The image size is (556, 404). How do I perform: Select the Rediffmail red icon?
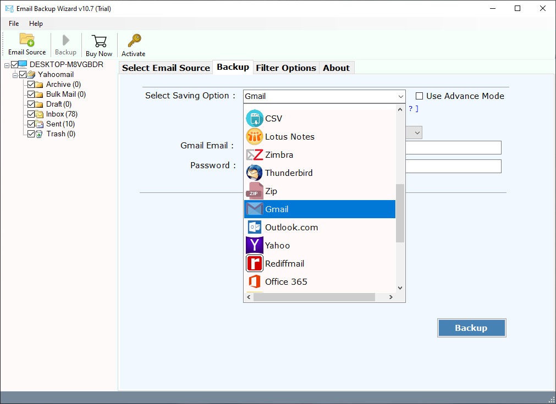point(254,263)
